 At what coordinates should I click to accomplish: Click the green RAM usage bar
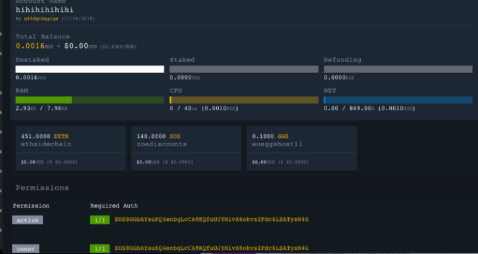pyautogui.click(x=90, y=100)
